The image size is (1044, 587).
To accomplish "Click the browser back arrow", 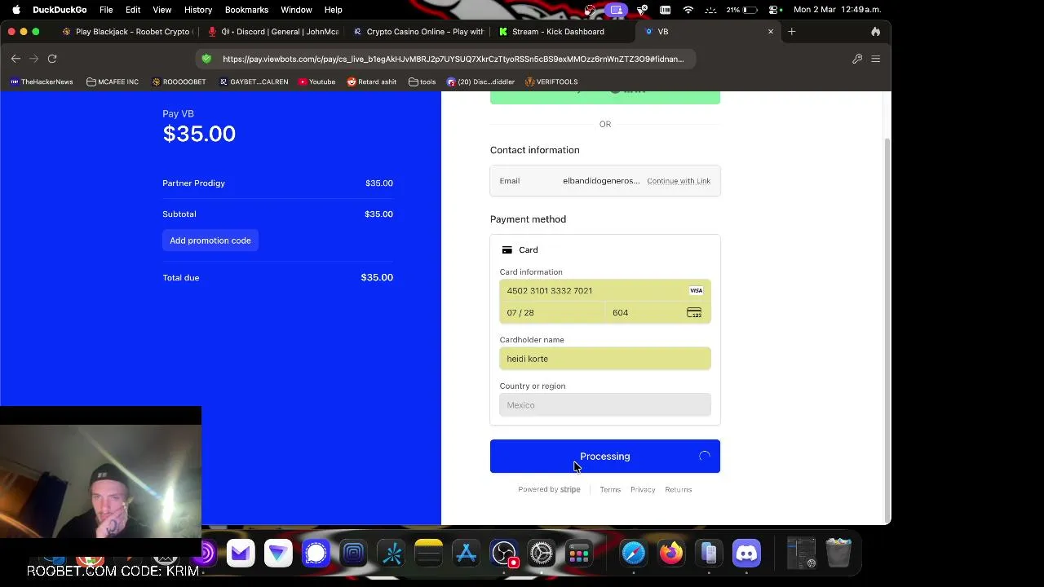I will tap(15, 59).
